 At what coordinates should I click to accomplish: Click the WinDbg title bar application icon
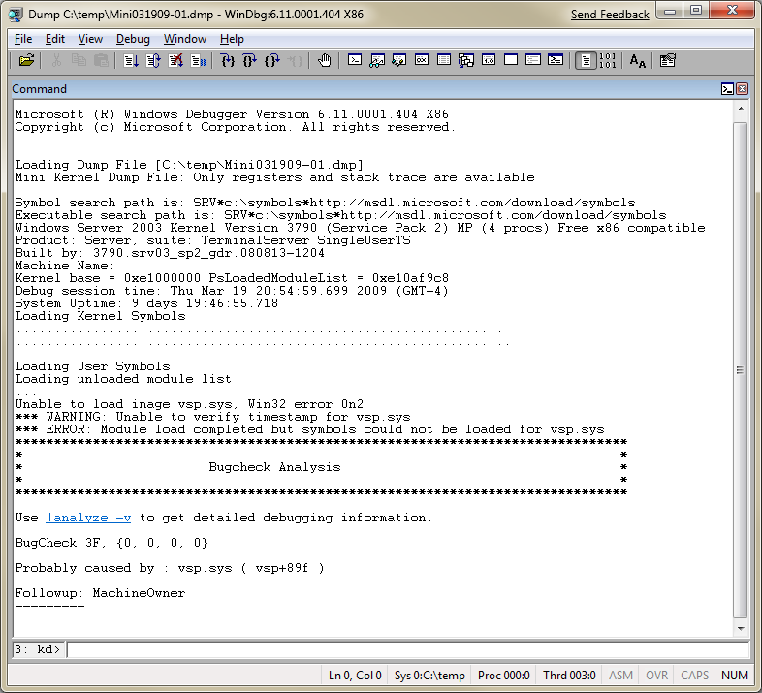click(16, 15)
